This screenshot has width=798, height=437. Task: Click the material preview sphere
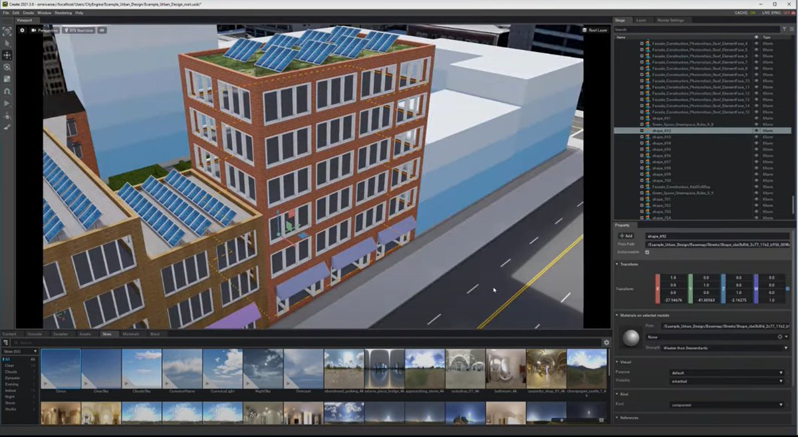[630, 339]
